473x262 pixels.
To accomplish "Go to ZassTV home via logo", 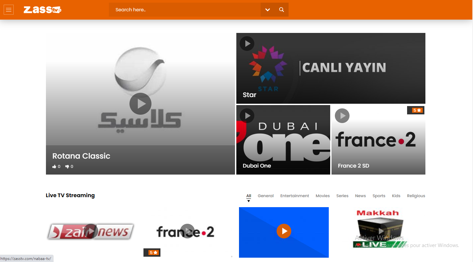I will 42,10.
